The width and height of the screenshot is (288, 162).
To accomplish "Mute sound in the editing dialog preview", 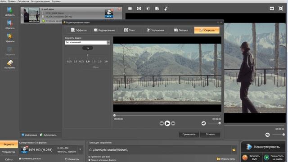I will click(203, 123).
